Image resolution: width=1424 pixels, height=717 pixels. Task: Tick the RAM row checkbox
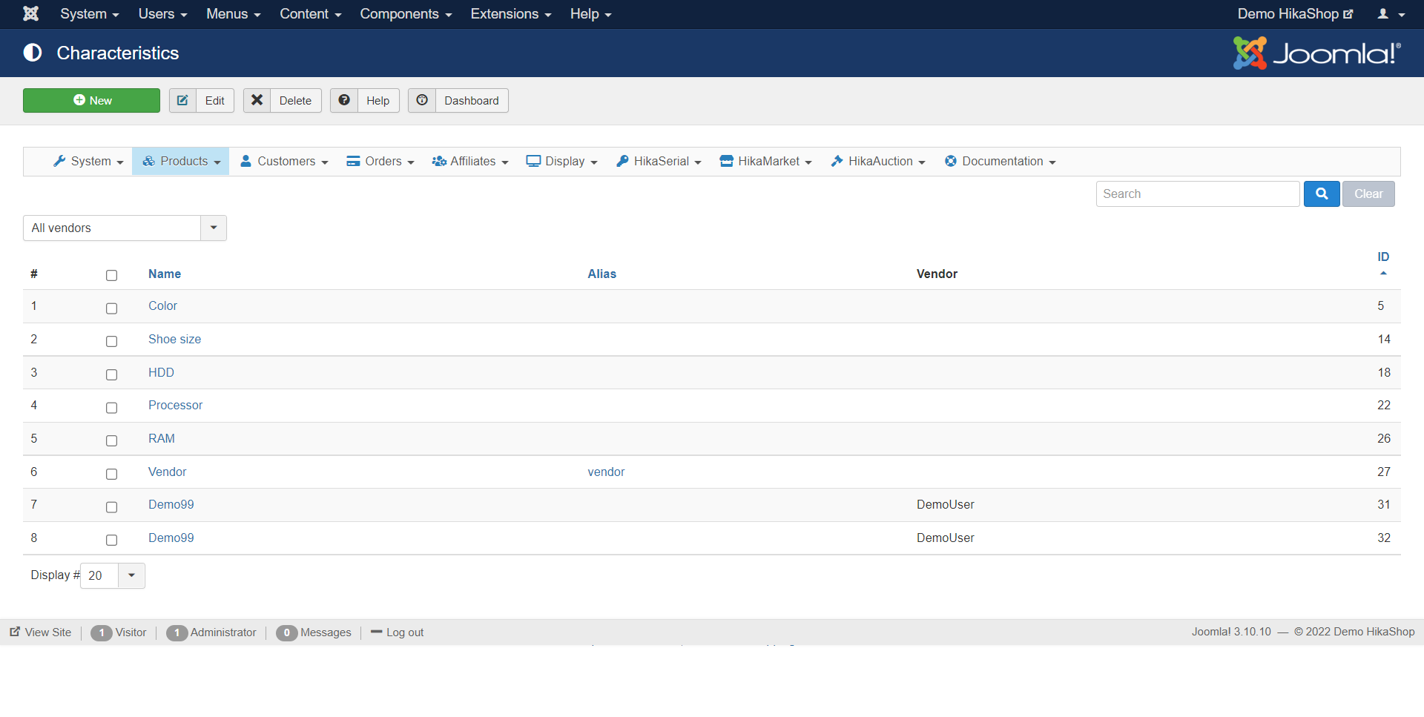tap(111, 440)
